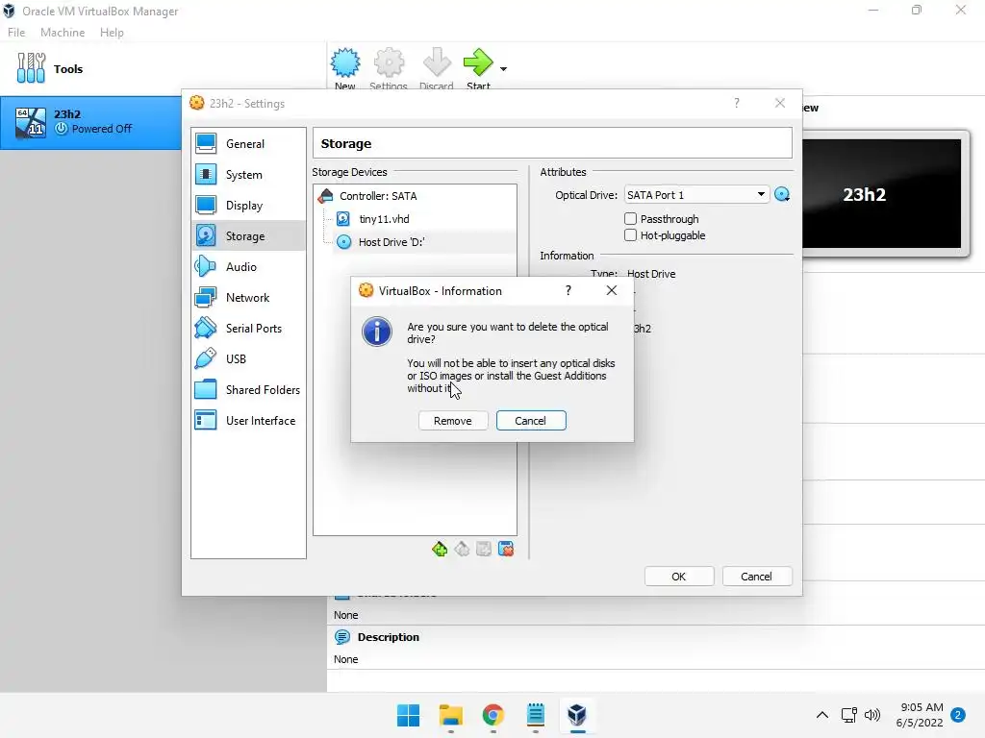Click the Settings window help icon
Viewport: 985px width, 738px height.
pyautogui.click(x=737, y=103)
